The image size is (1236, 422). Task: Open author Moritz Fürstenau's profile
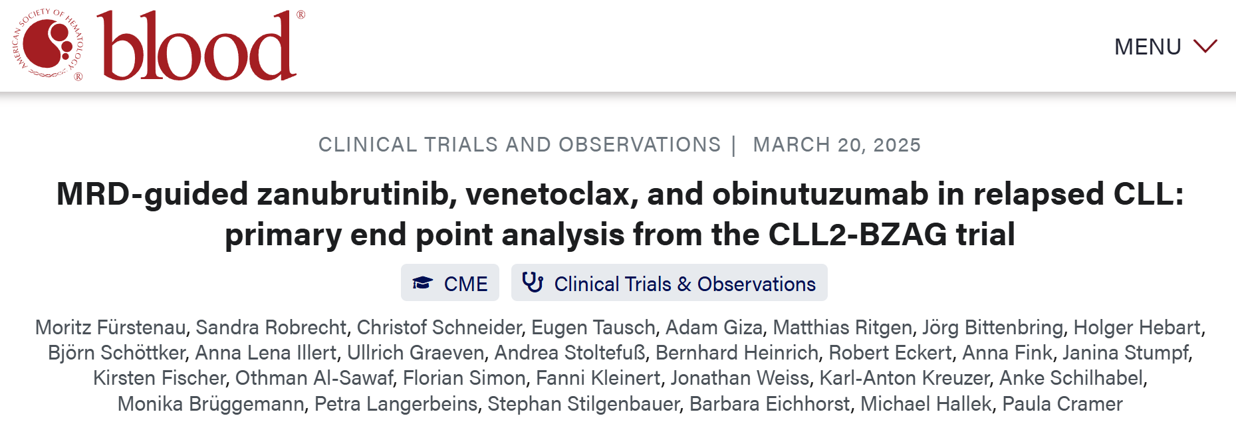(x=110, y=327)
